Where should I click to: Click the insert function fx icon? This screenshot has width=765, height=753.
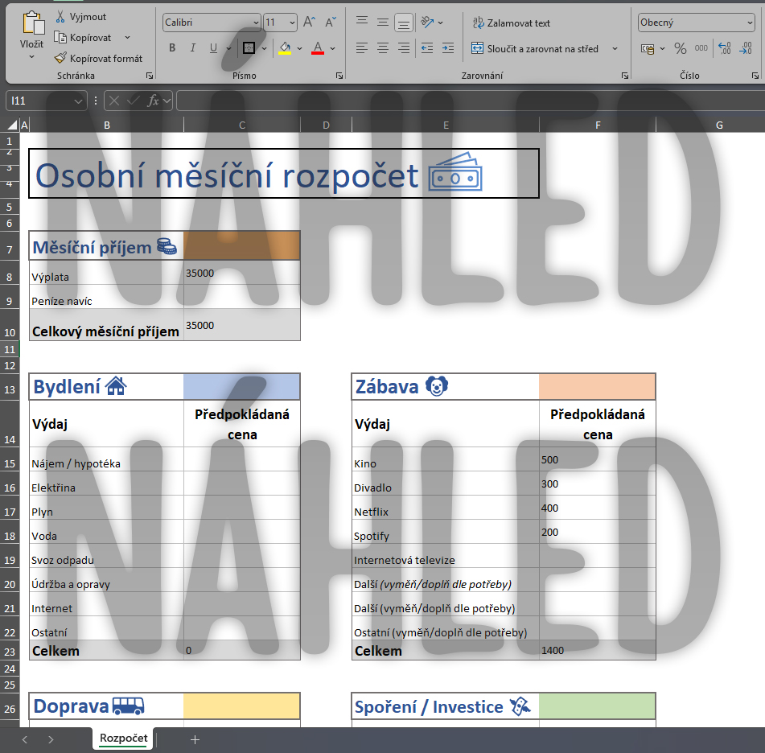153,101
